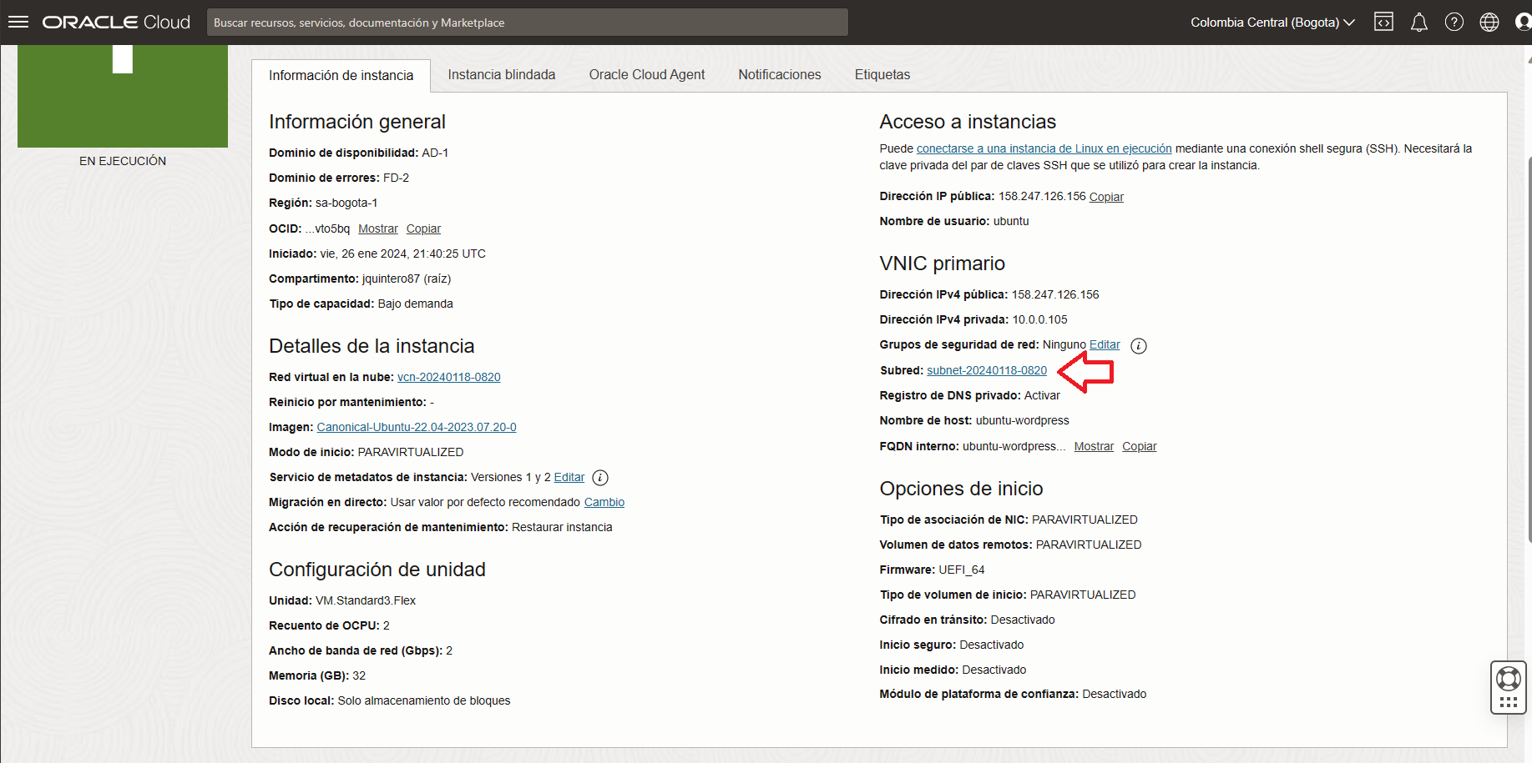The height and width of the screenshot is (763, 1532).
Task: Click the VM.Standard3.Flex shape value
Action: (x=365, y=600)
